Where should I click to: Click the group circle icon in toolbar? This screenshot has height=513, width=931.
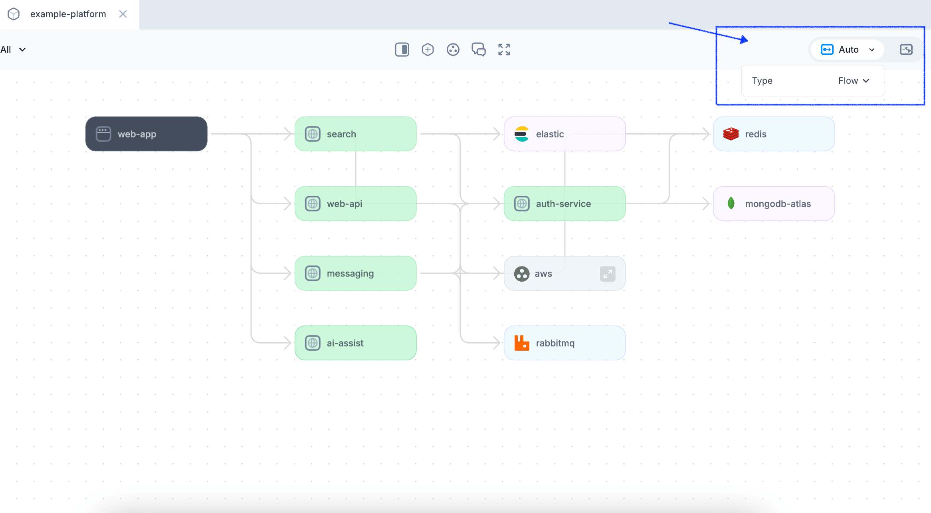tap(453, 49)
